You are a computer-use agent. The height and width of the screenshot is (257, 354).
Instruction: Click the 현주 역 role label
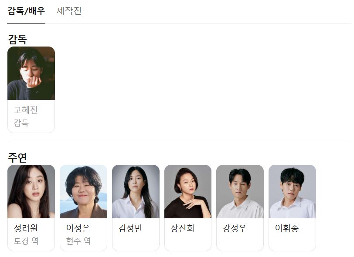pyautogui.click(x=78, y=241)
